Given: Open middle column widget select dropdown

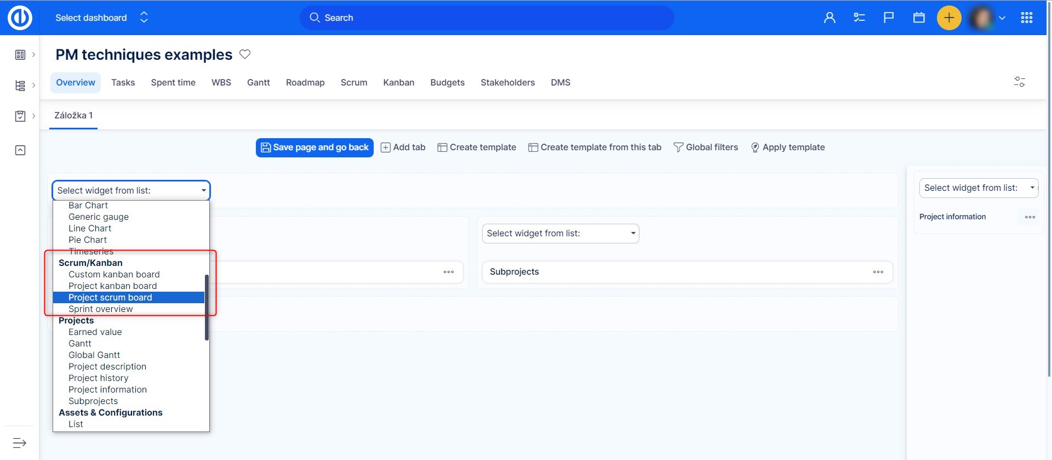Looking at the screenshot, I should coord(560,234).
